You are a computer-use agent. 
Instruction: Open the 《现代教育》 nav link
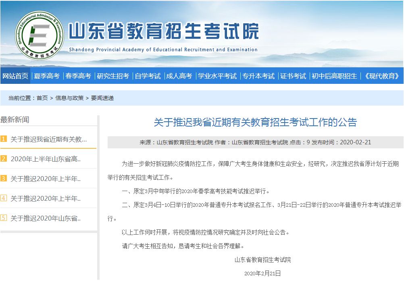tap(381, 76)
